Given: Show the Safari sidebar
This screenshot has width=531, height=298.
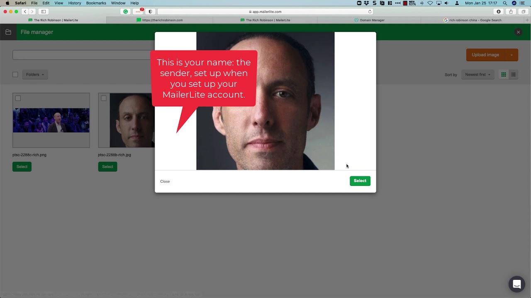Looking at the screenshot, I should coord(44,12).
